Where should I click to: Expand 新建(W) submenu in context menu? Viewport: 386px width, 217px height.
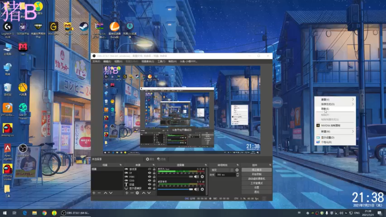[335, 131]
